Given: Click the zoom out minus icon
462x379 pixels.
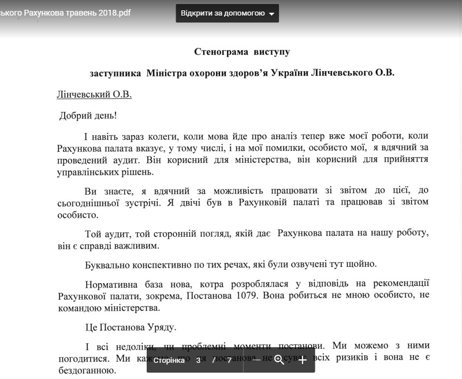Looking at the screenshot, I should (x=256, y=360).
